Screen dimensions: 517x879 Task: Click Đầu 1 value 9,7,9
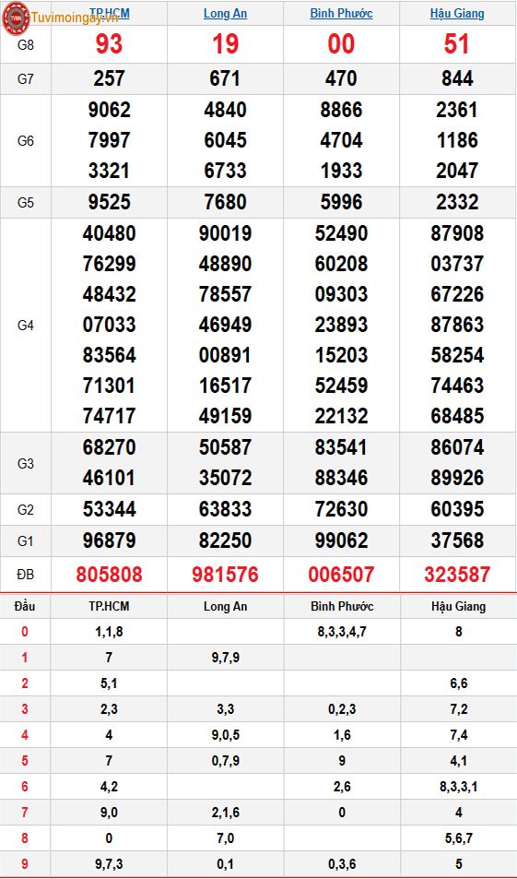pos(226,658)
